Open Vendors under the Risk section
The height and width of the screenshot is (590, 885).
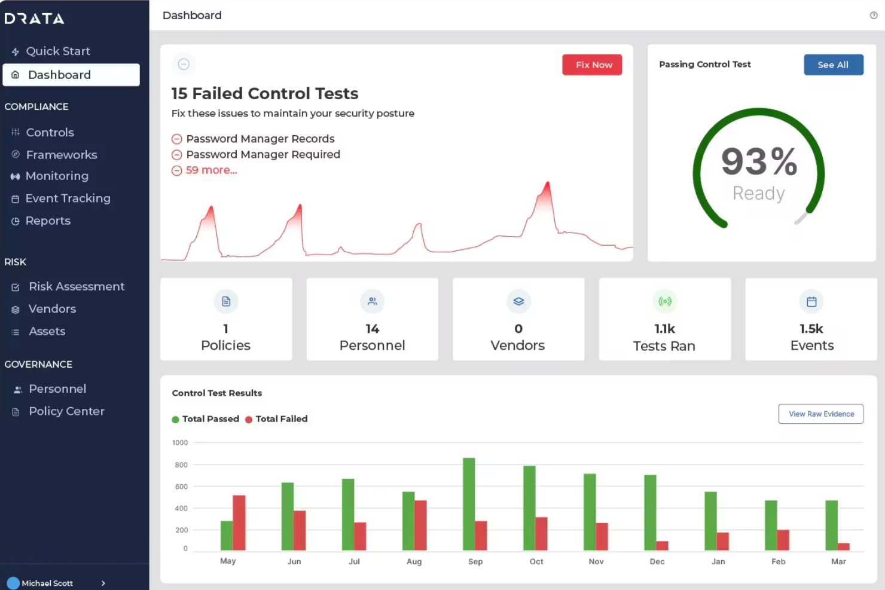52,308
